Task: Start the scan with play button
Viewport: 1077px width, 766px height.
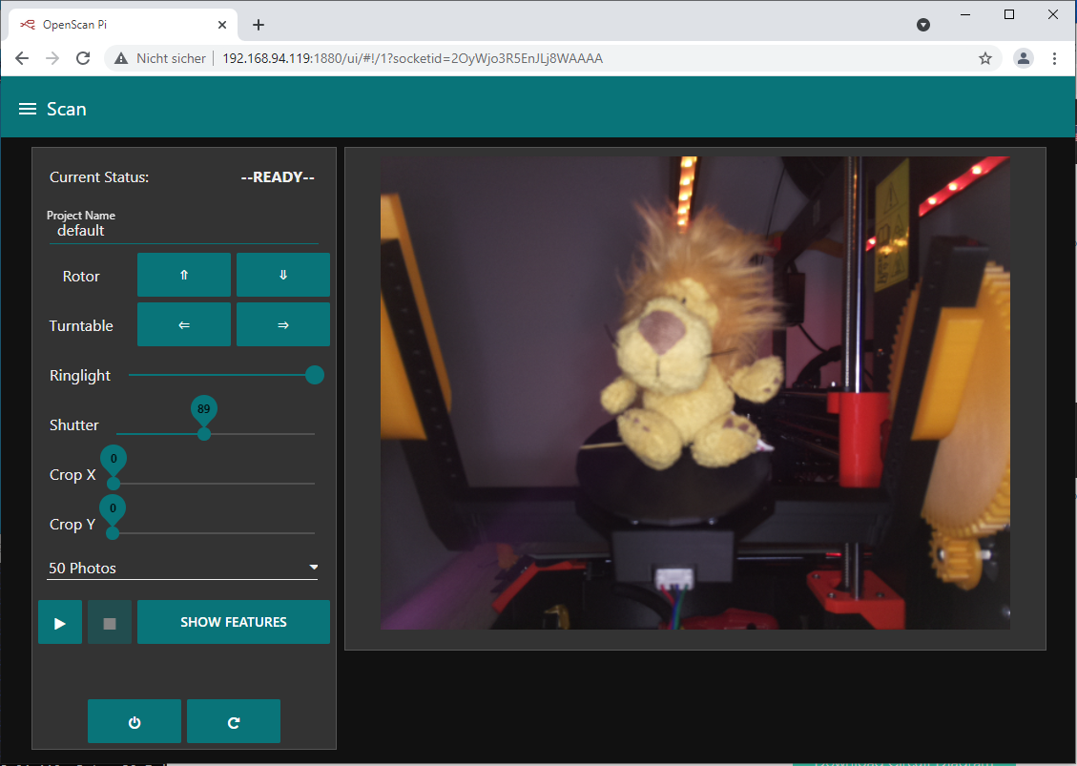Action: (60, 622)
